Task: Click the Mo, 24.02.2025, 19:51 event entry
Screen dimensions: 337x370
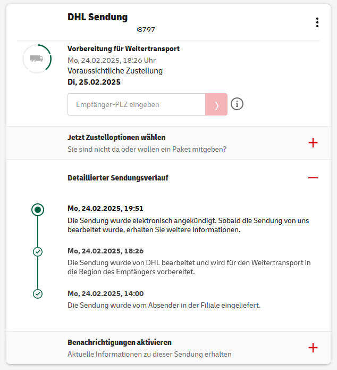Action: 105,208
